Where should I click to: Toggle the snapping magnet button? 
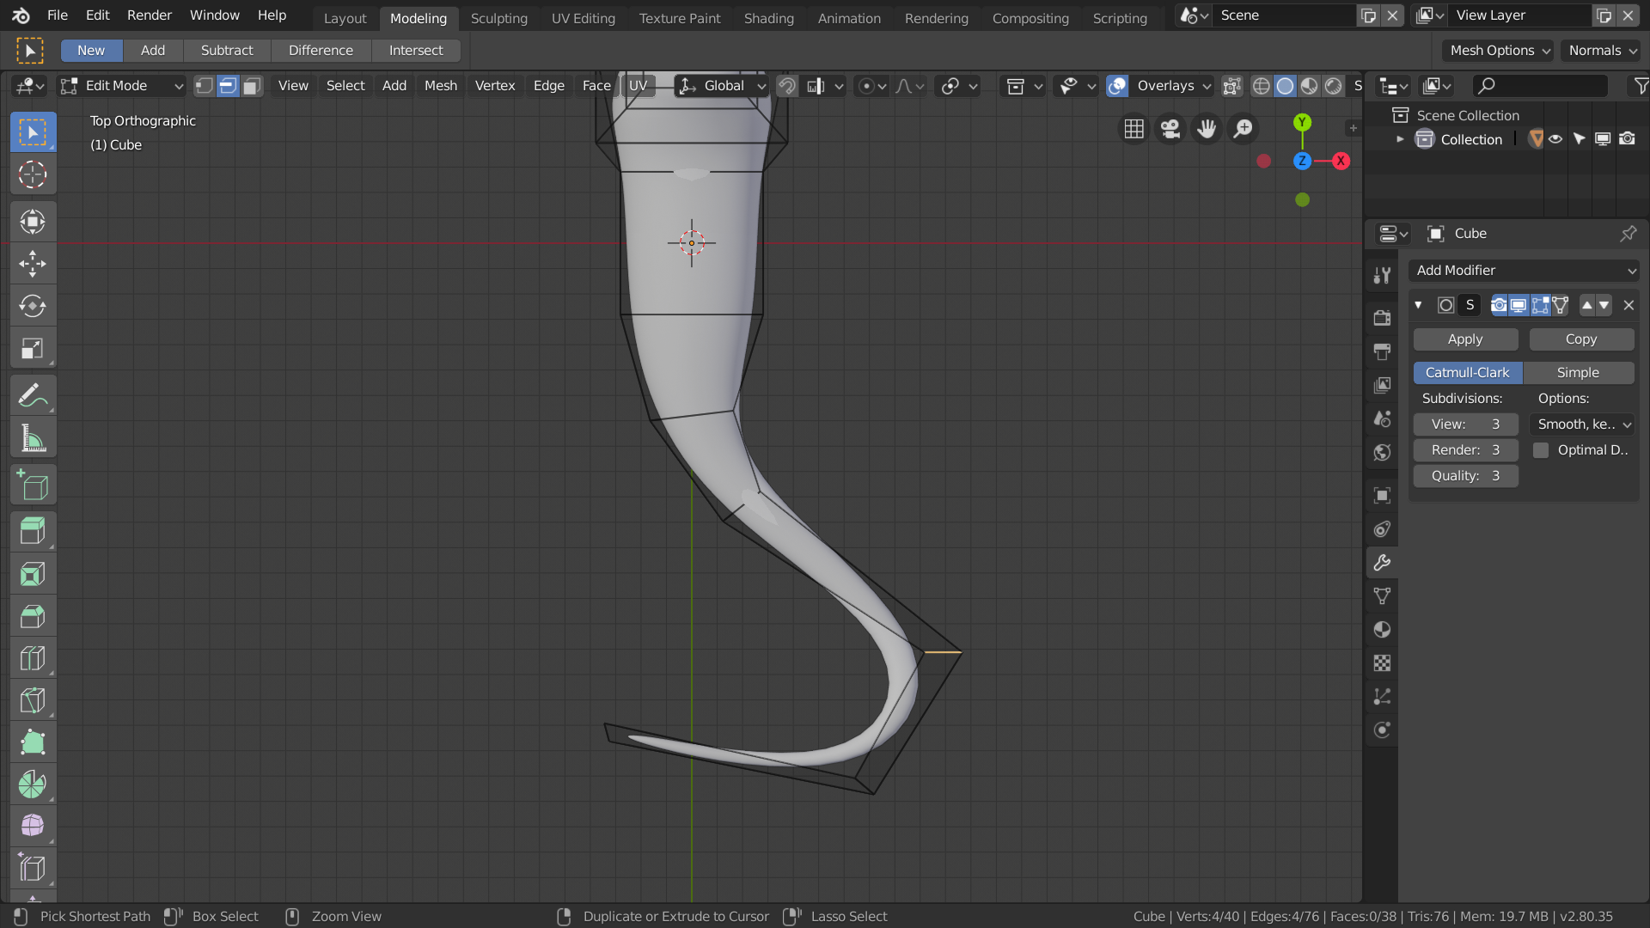coord(786,86)
